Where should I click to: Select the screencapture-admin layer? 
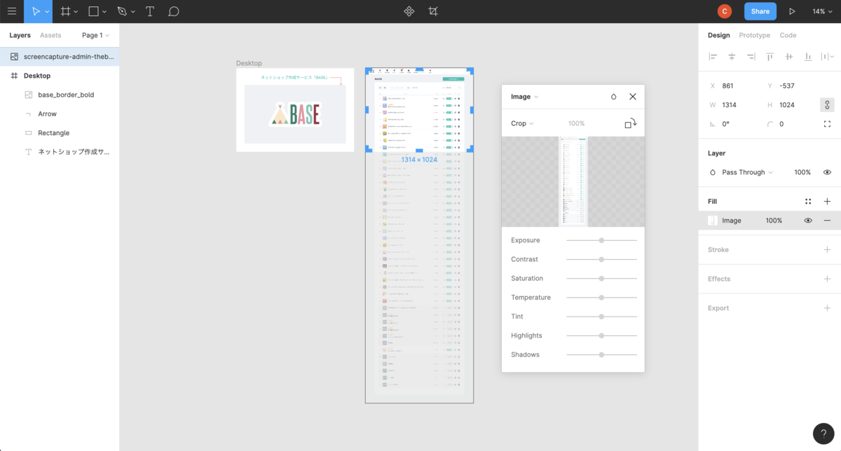coord(60,57)
